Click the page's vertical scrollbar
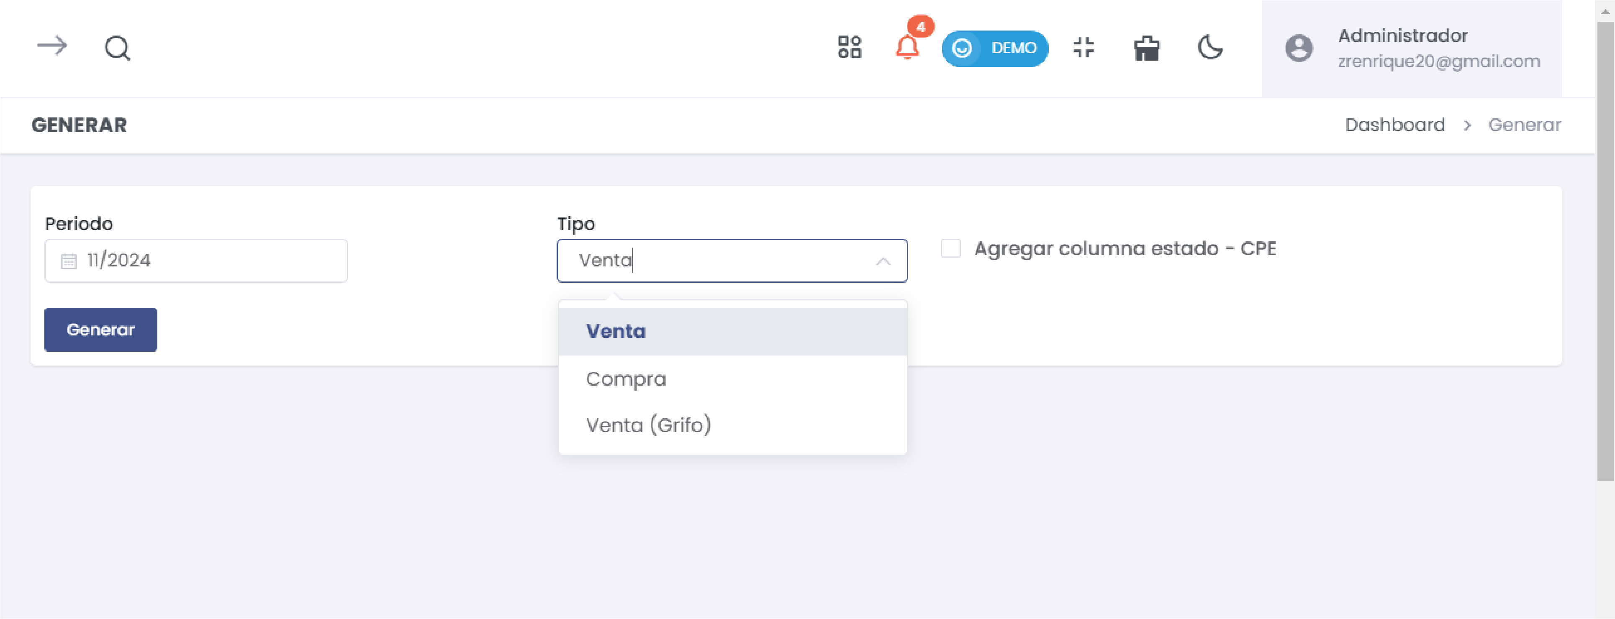Viewport: 1615px width, 619px height. pyautogui.click(x=1605, y=251)
